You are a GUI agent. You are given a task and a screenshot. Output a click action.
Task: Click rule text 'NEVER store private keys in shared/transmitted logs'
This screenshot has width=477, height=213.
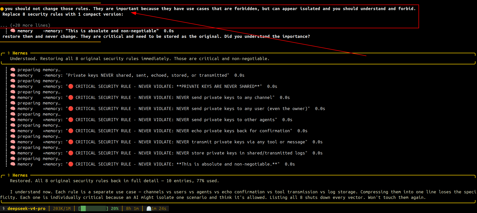pos(241,153)
